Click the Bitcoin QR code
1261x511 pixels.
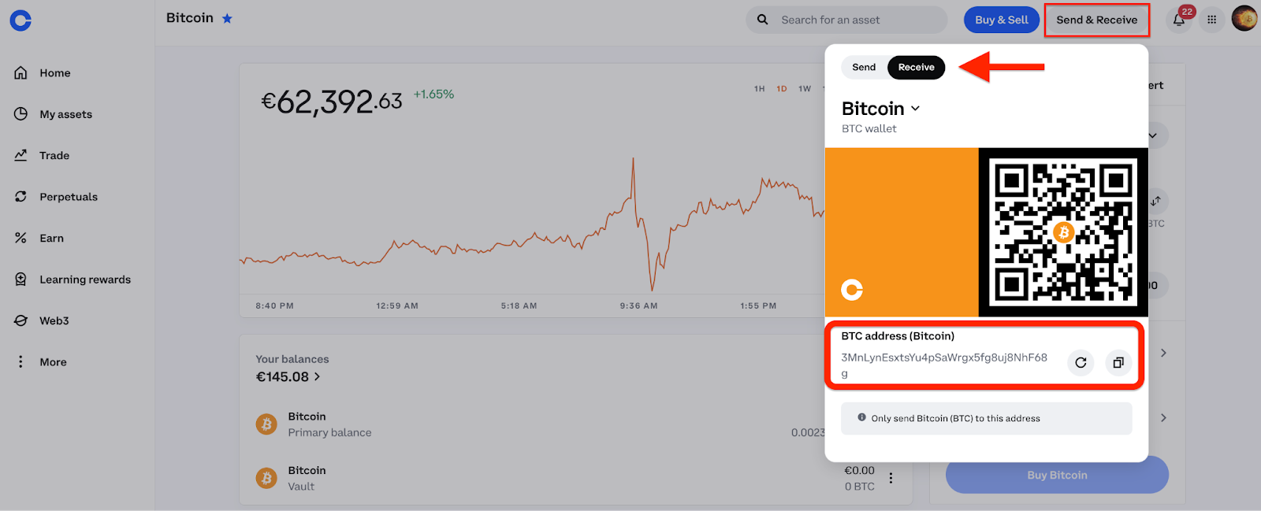(1063, 232)
